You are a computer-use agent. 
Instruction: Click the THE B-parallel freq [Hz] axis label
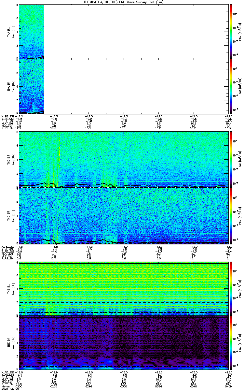[x=13, y=343]
